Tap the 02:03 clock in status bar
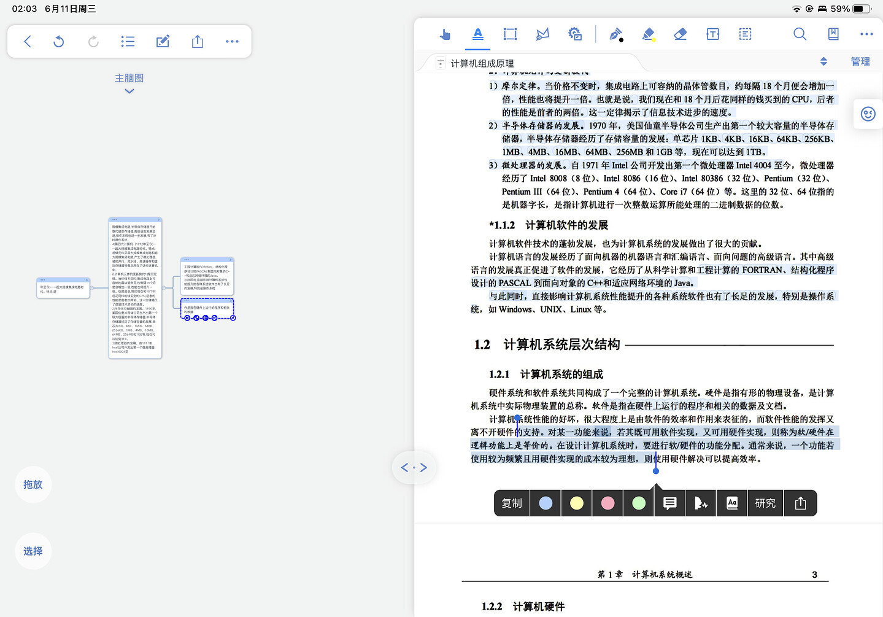Viewport: 883px width, 617px height. (25, 9)
